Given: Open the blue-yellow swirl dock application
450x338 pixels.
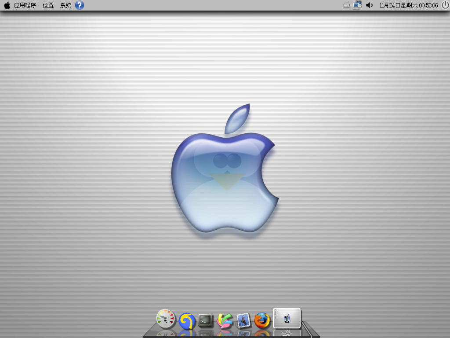Looking at the screenshot, I should 187,321.
